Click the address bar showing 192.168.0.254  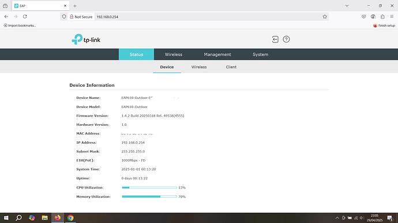click(x=208, y=17)
